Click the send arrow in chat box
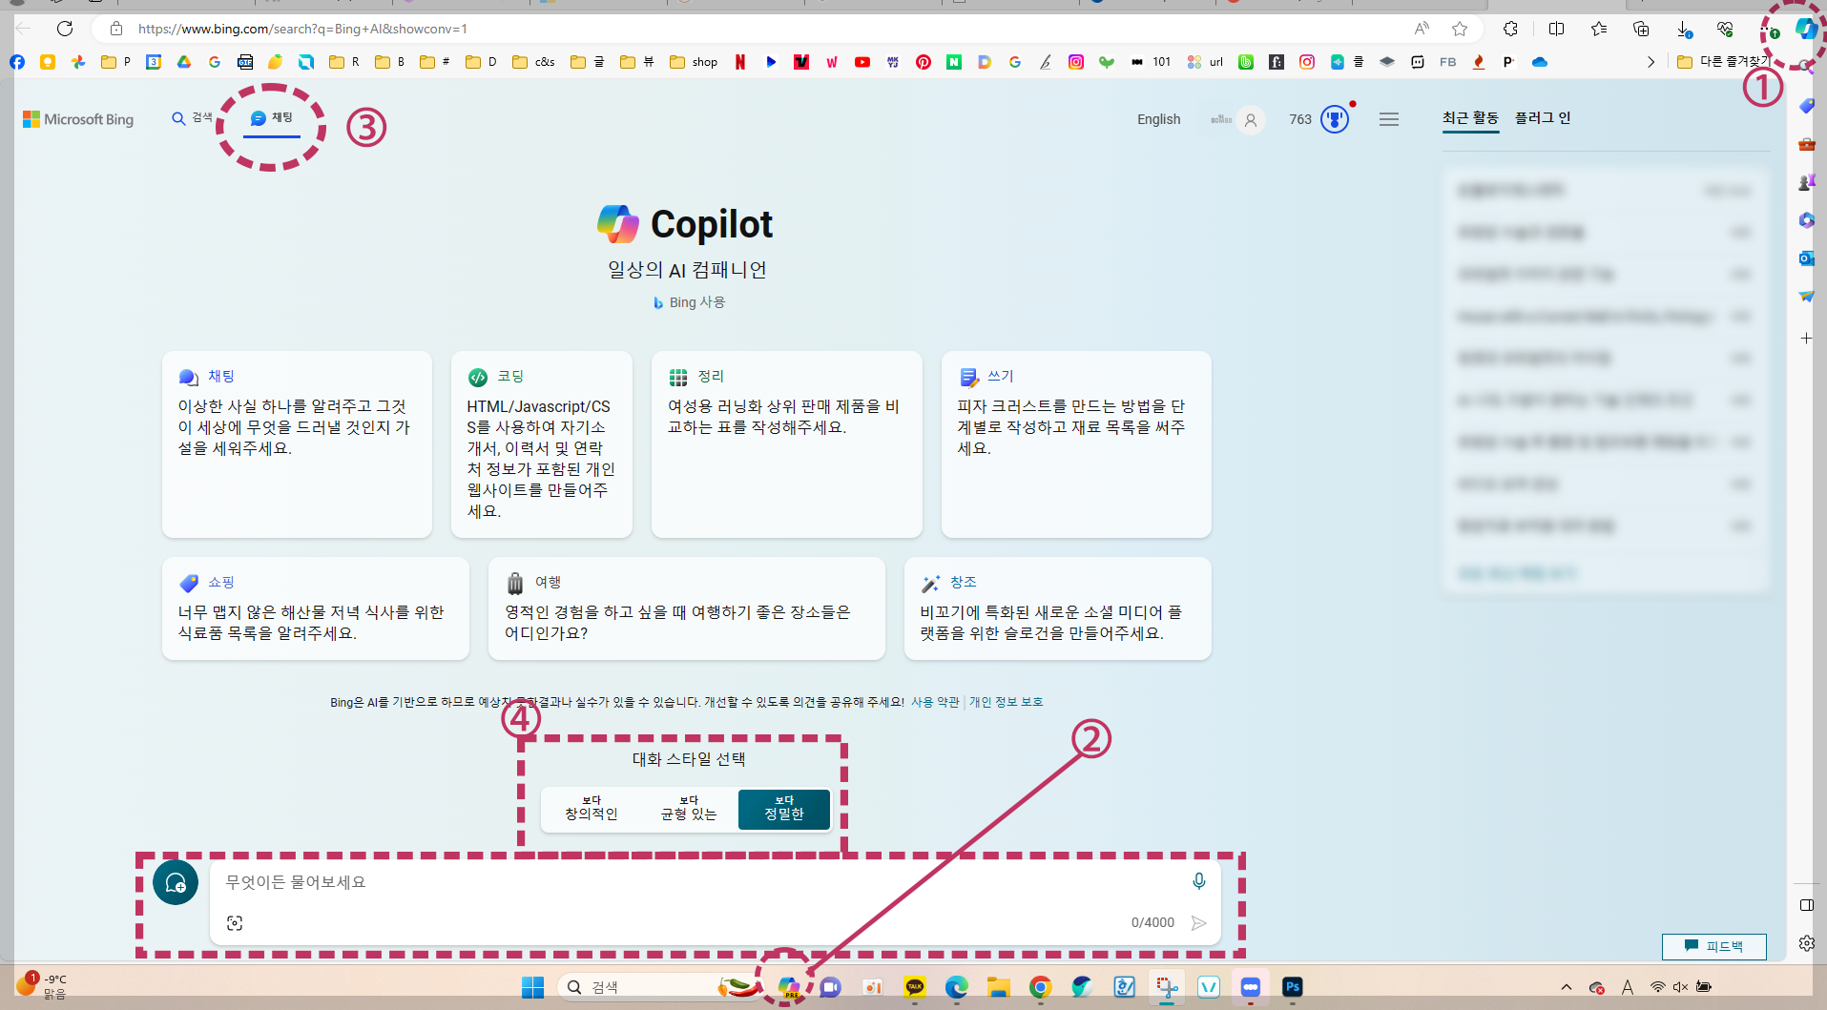This screenshot has height=1010, width=1827. click(1199, 922)
